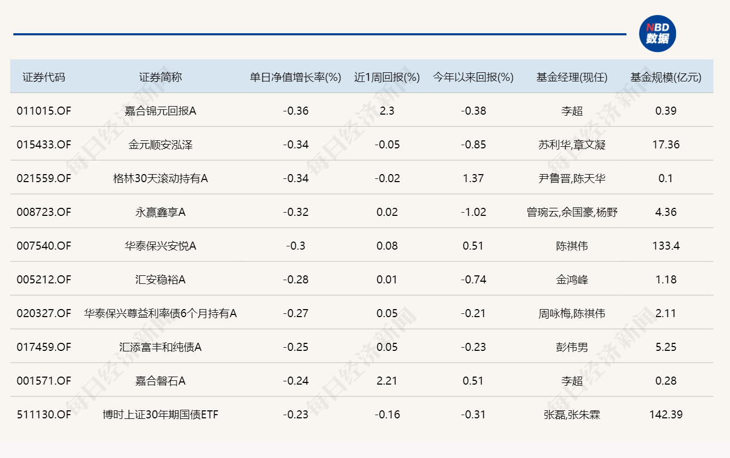Select manager 李超 in the 嘉合磐石A row
The width and height of the screenshot is (730, 458).
click(572, 381)
